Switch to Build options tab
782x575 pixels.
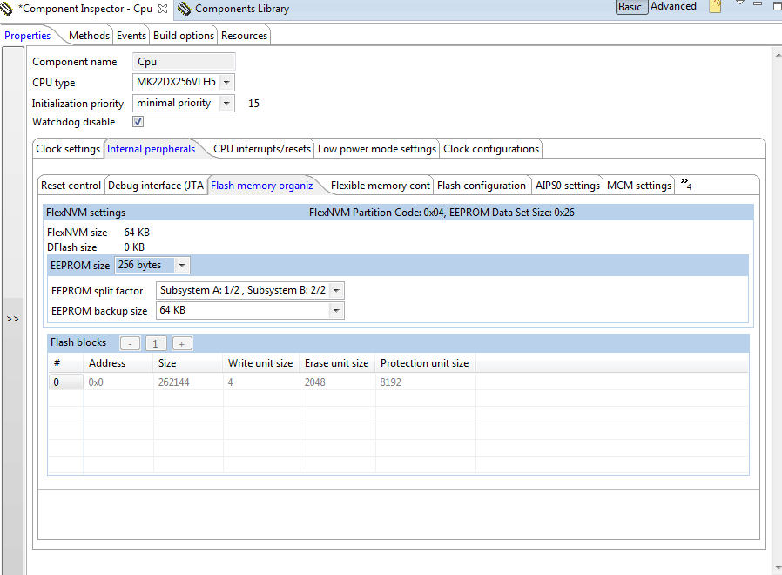184,36
